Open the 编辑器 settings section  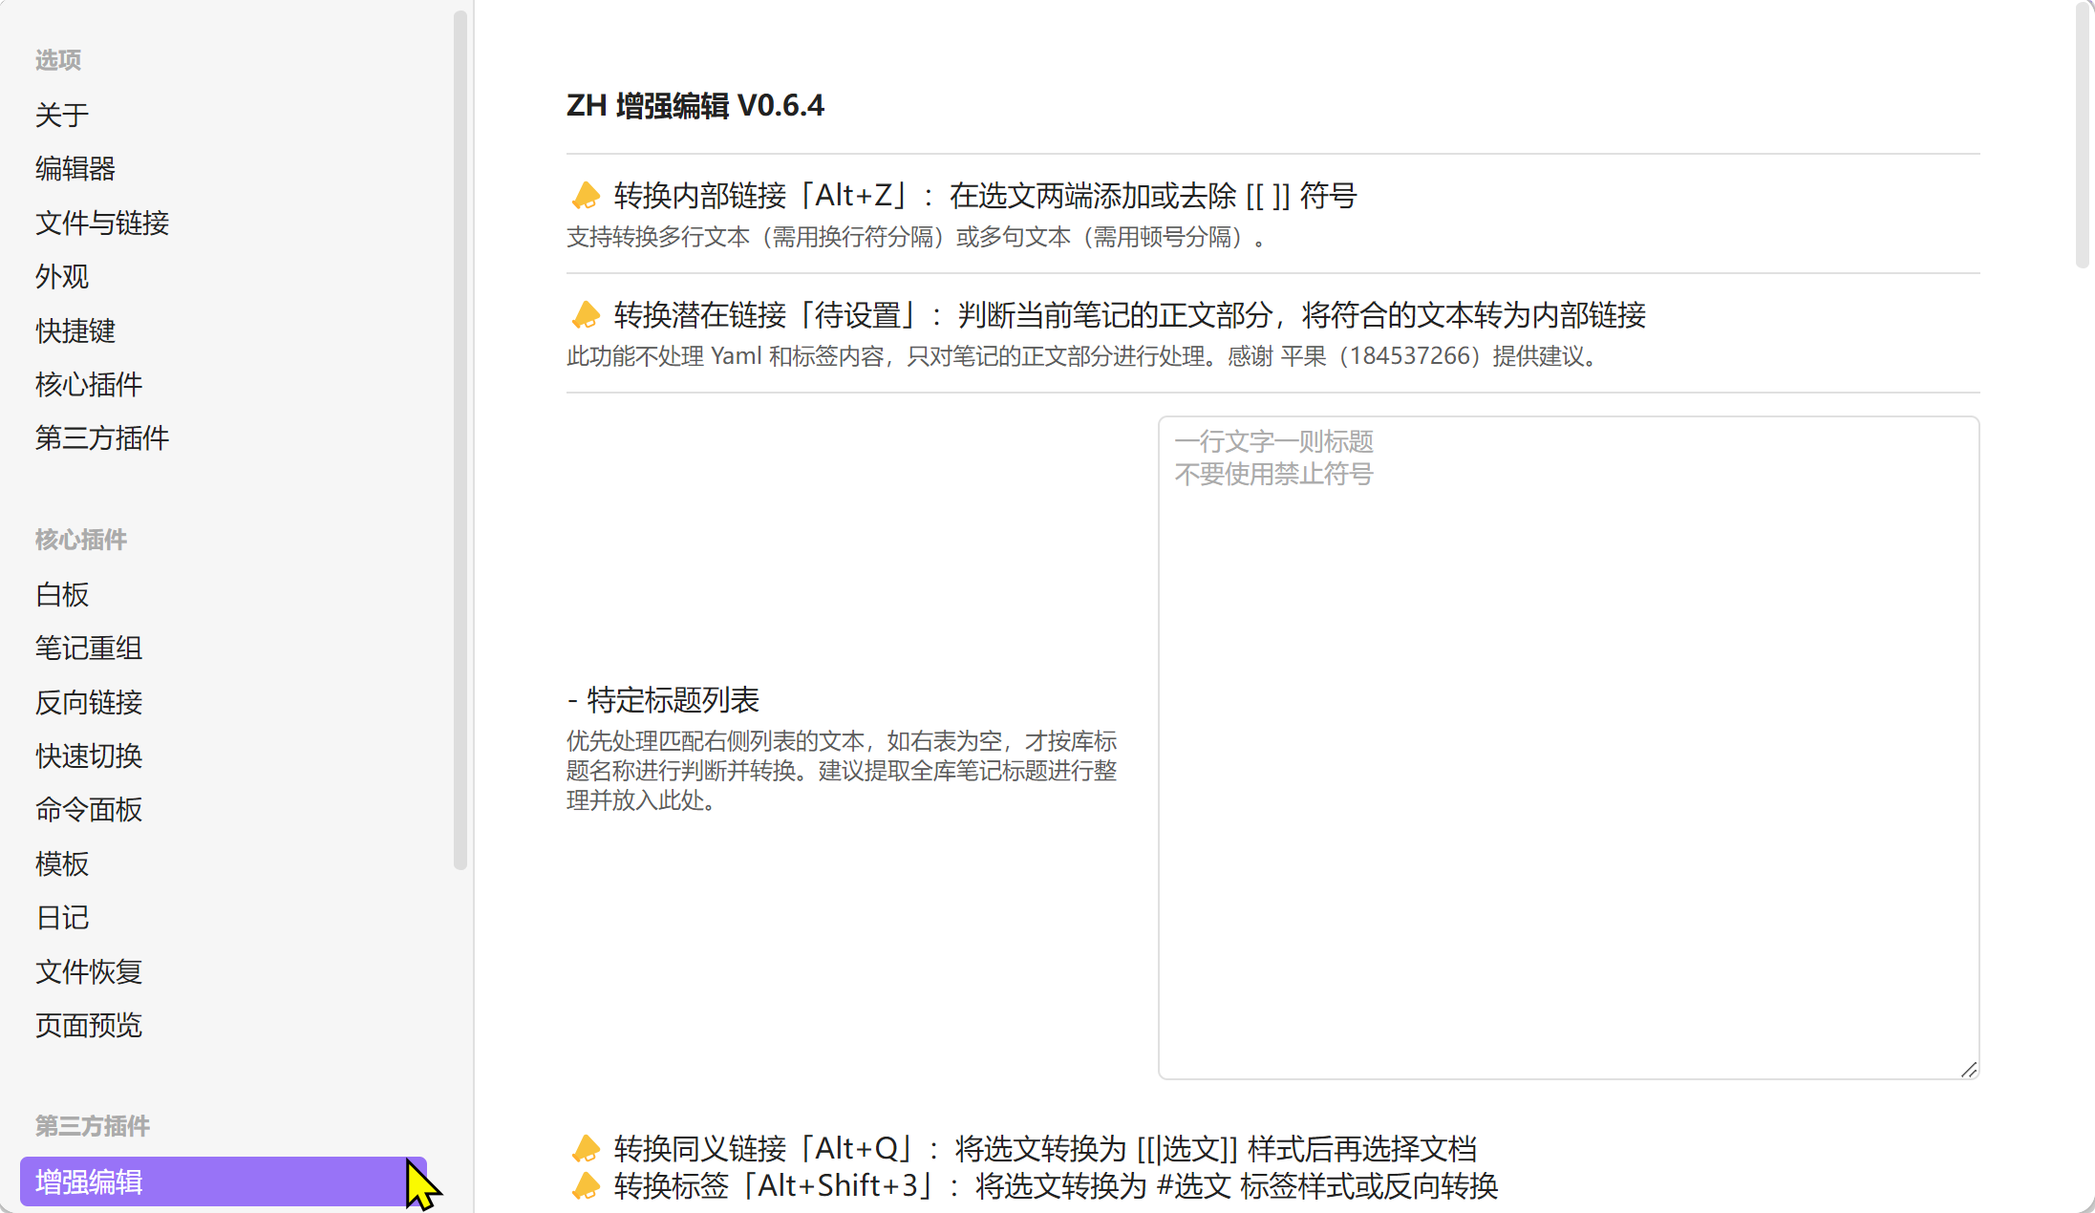[75, 168]
